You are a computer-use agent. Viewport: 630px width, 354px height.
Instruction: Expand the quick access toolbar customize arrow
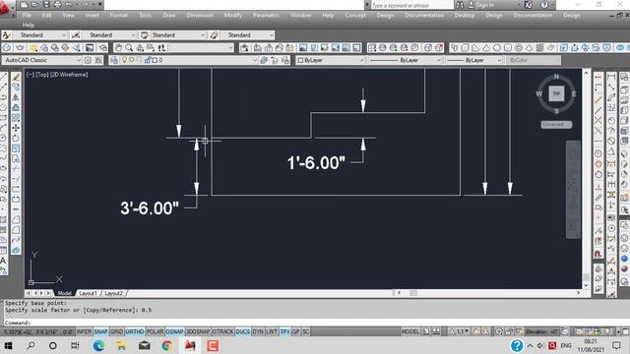[x=100, y=5]
